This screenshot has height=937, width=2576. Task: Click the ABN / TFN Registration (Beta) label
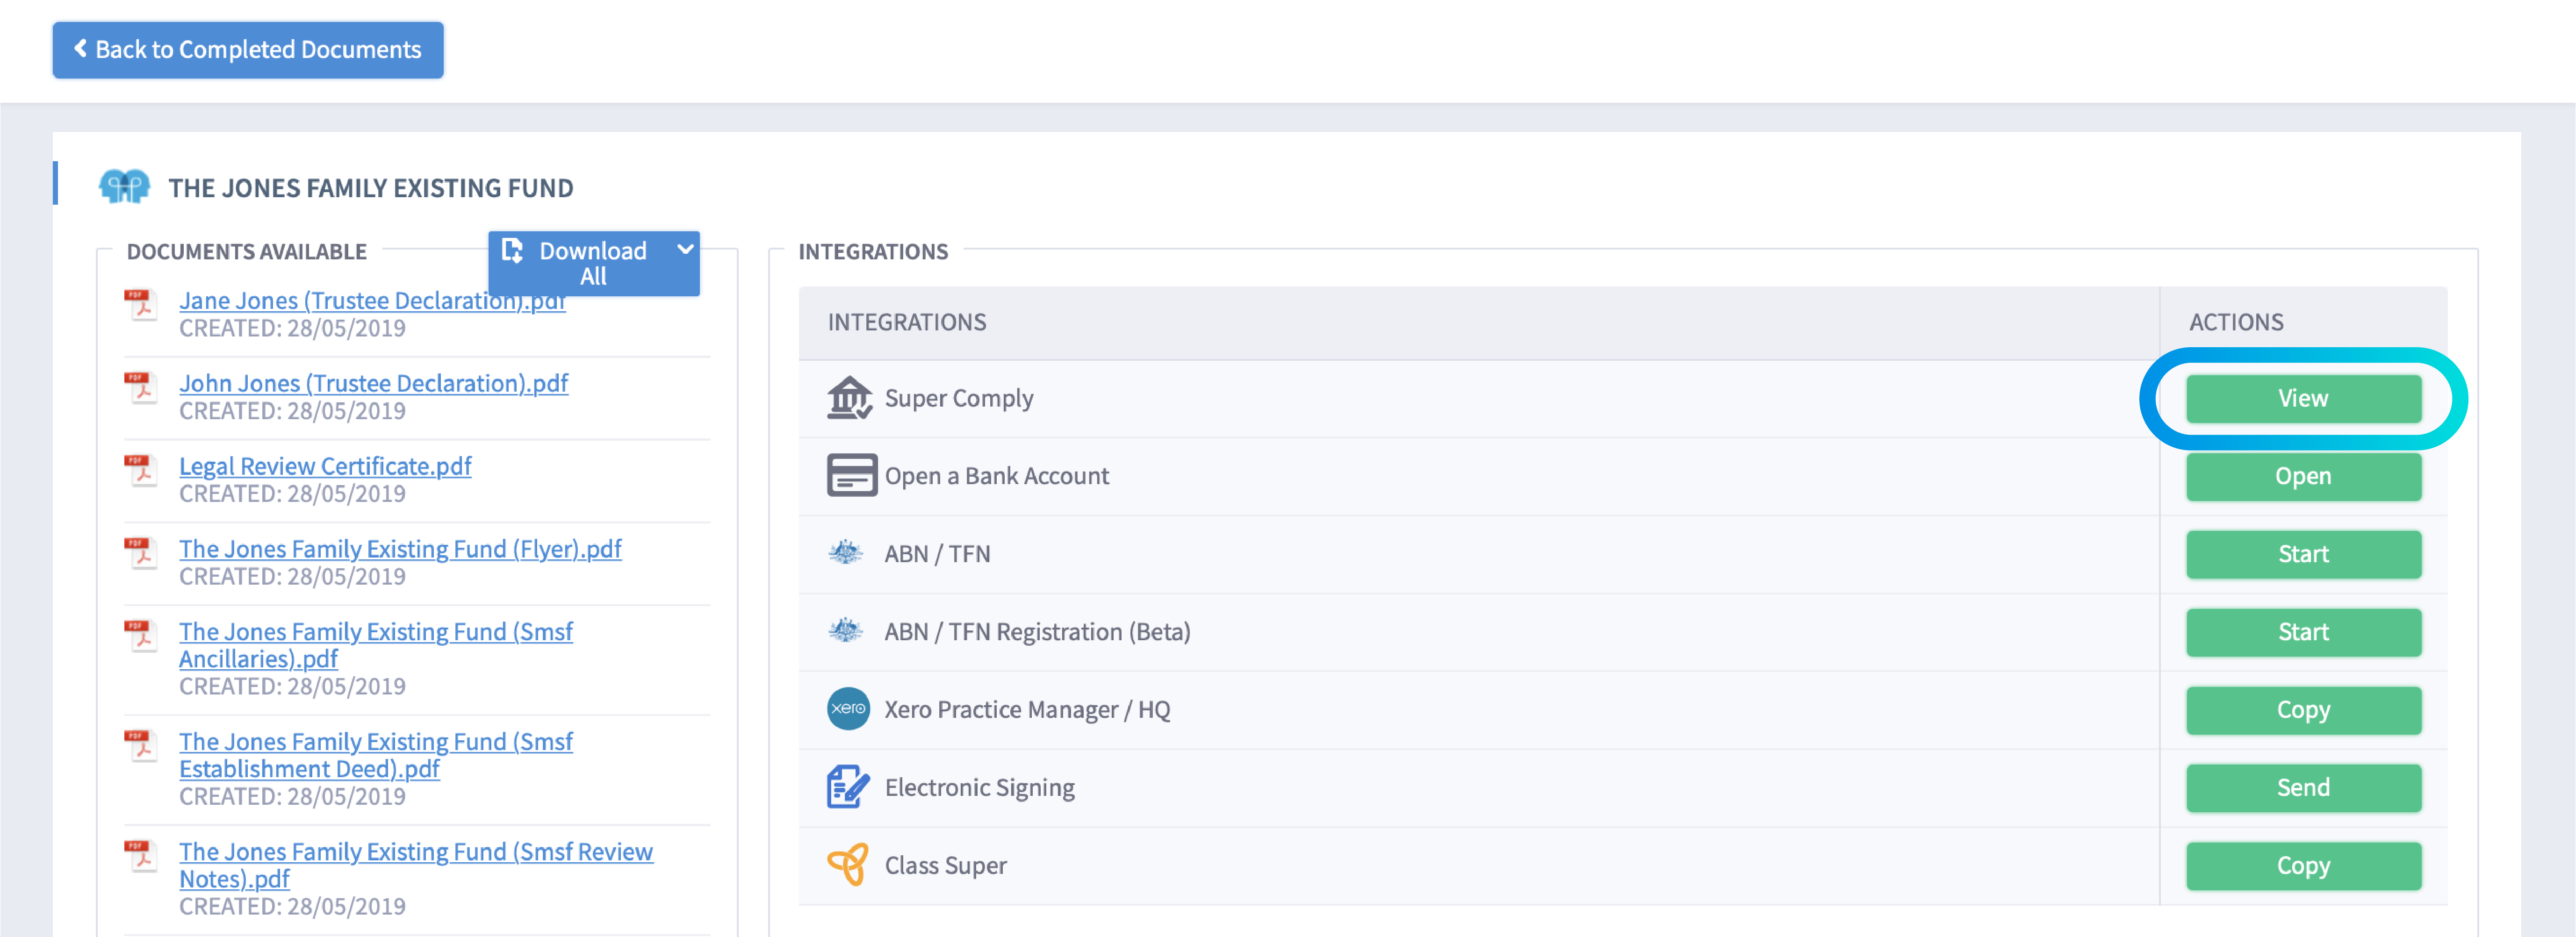[x=1037, y=632]
